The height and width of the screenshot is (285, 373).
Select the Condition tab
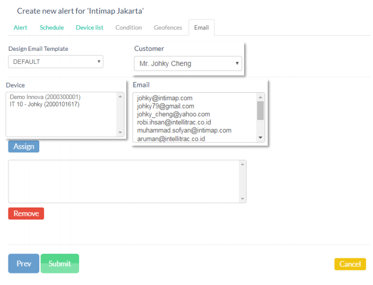click(x=128, y=28)
